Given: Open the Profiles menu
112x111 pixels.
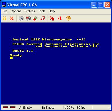Looking at the screenshot, I should click(30, 11).
